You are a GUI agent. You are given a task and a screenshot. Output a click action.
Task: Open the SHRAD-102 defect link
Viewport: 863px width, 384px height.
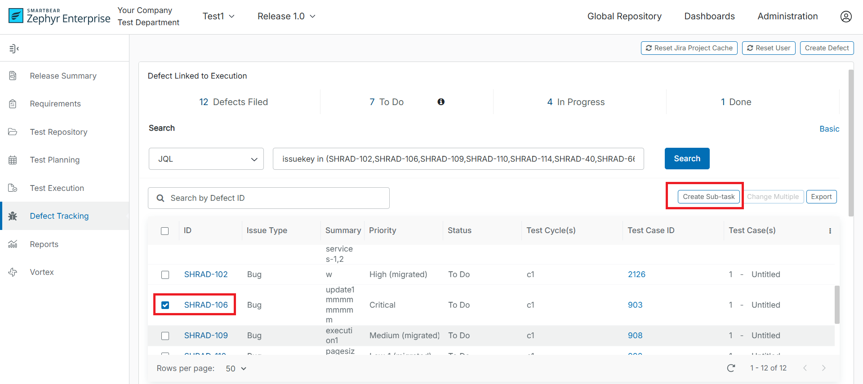pos(206,274)
